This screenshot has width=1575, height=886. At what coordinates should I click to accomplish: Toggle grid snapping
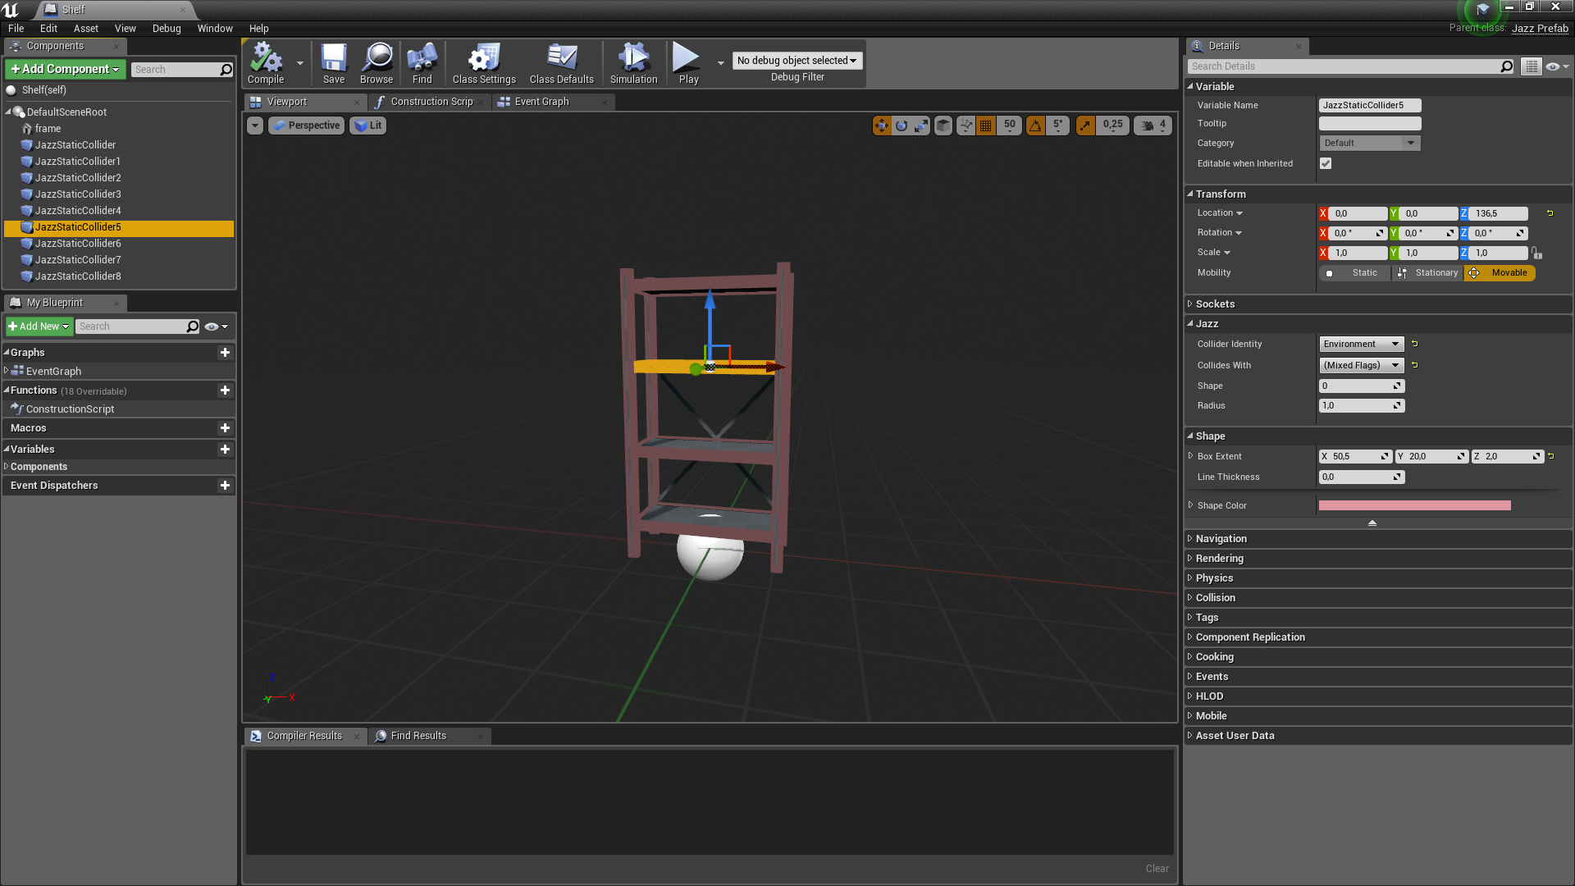[986, 126]
